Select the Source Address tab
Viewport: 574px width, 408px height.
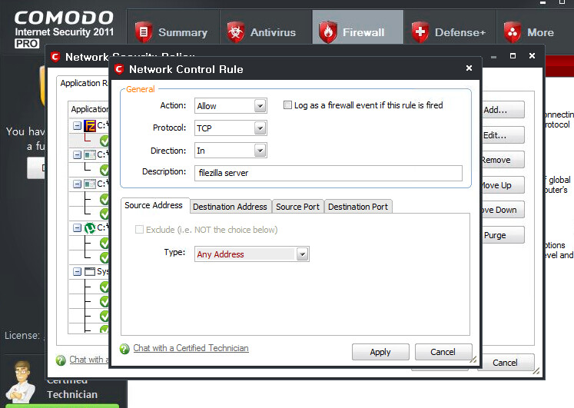(x=154, y=205)
